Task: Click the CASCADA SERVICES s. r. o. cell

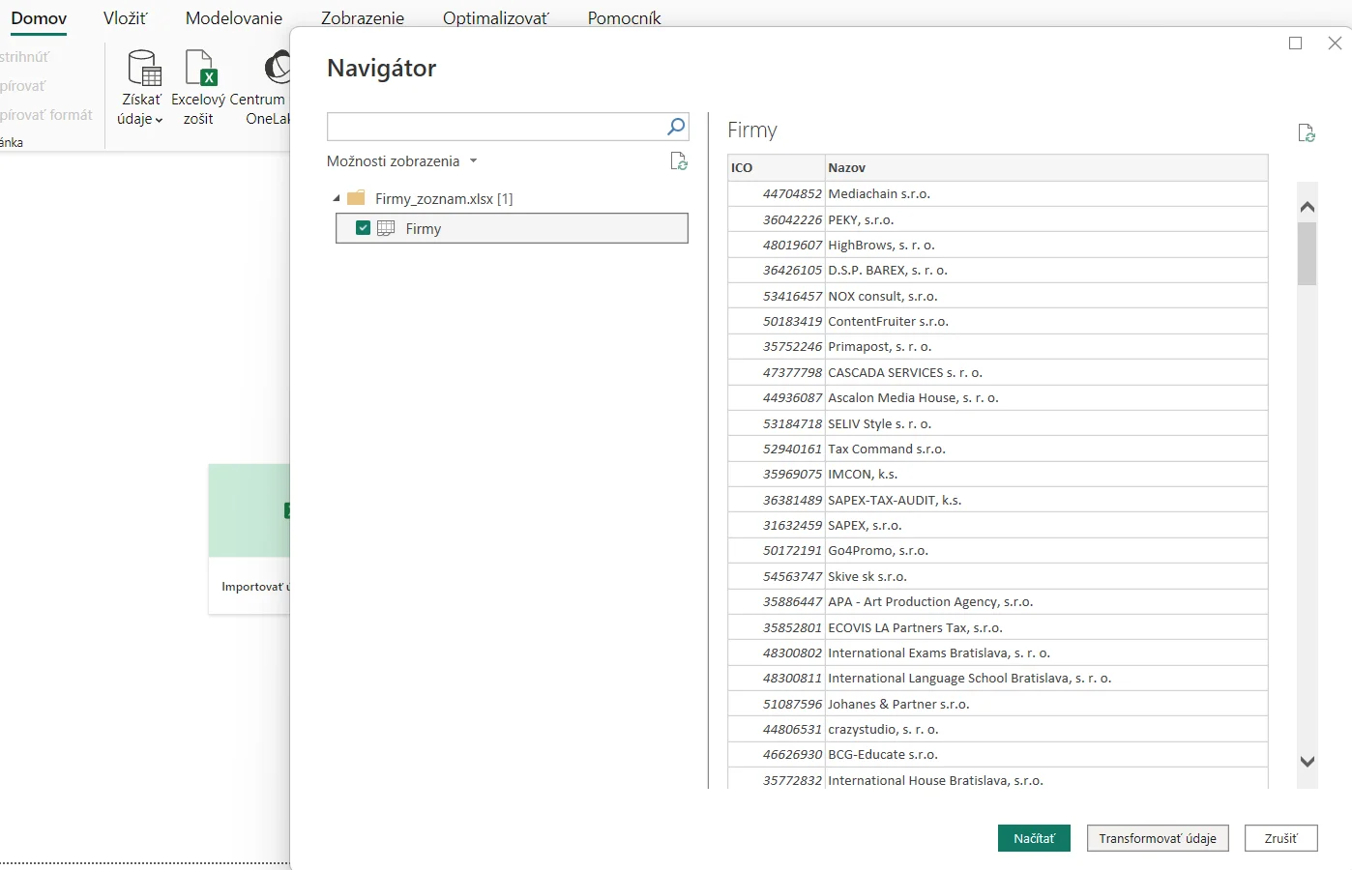Action: (x=1046, y=372)
